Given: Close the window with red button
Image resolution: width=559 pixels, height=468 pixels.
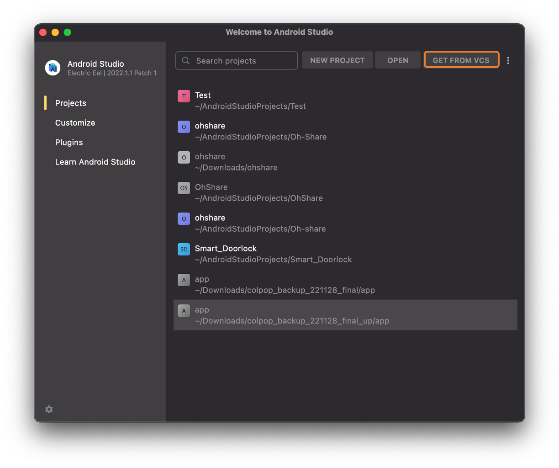Looking at the screenshot, I should (43, 32).
